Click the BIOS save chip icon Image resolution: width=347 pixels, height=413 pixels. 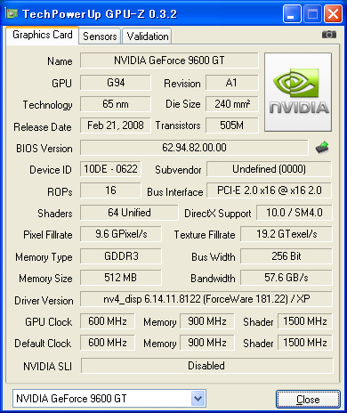[x=322, y=147]
